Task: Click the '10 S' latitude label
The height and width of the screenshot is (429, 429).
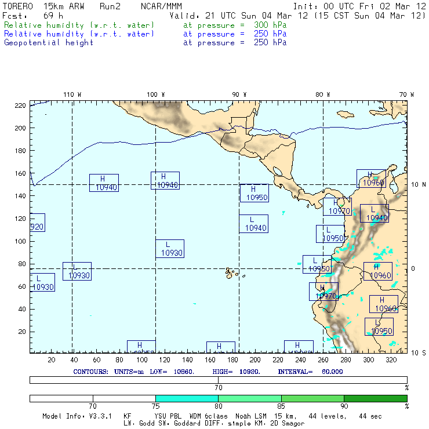Action: (419, 353)
